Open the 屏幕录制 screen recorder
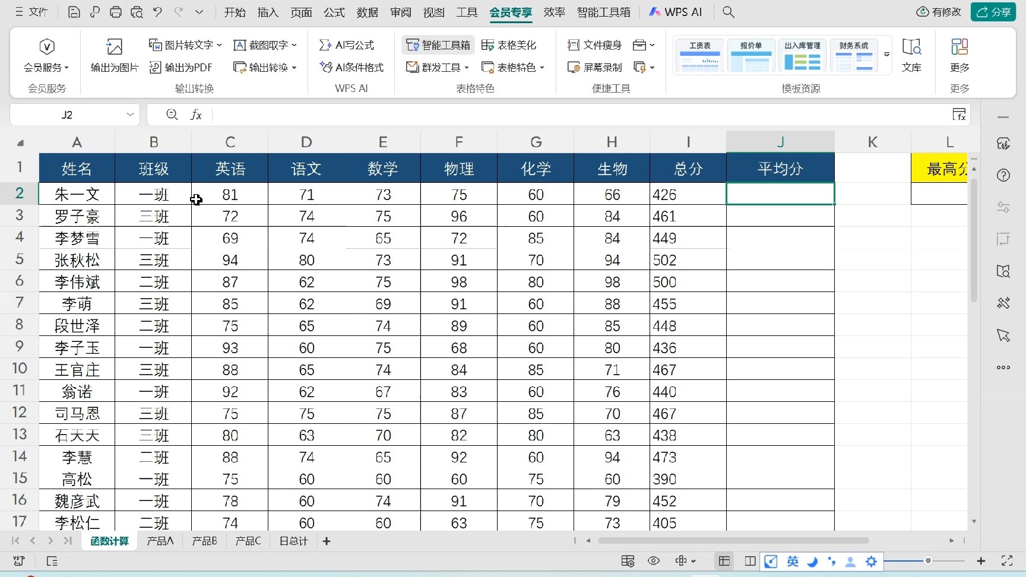 595,68
